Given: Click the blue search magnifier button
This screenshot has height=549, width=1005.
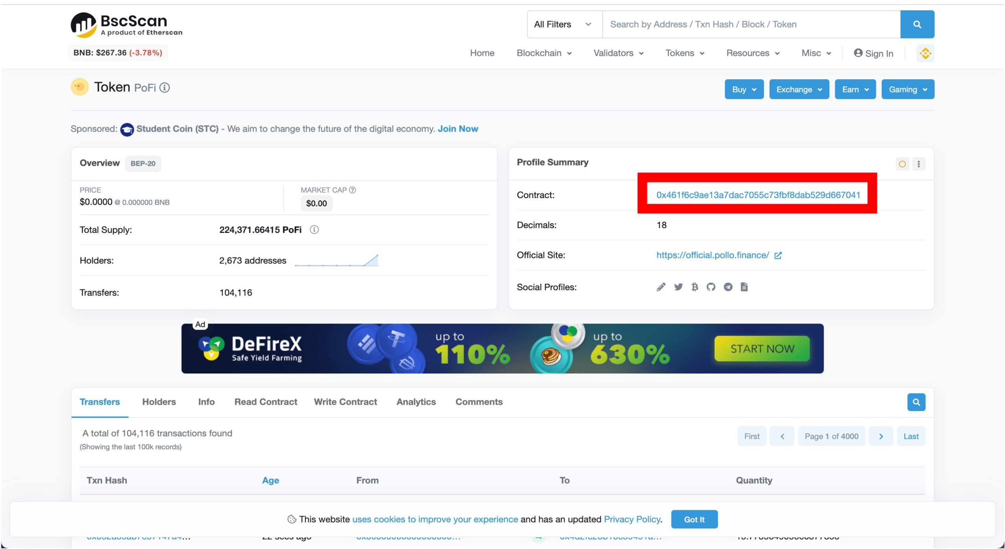Looking at the screenshot, I should pyautogui.click(x=917, y=24).
